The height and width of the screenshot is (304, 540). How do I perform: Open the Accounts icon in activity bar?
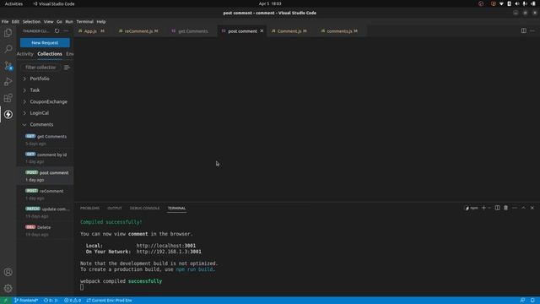coord(8,272)
